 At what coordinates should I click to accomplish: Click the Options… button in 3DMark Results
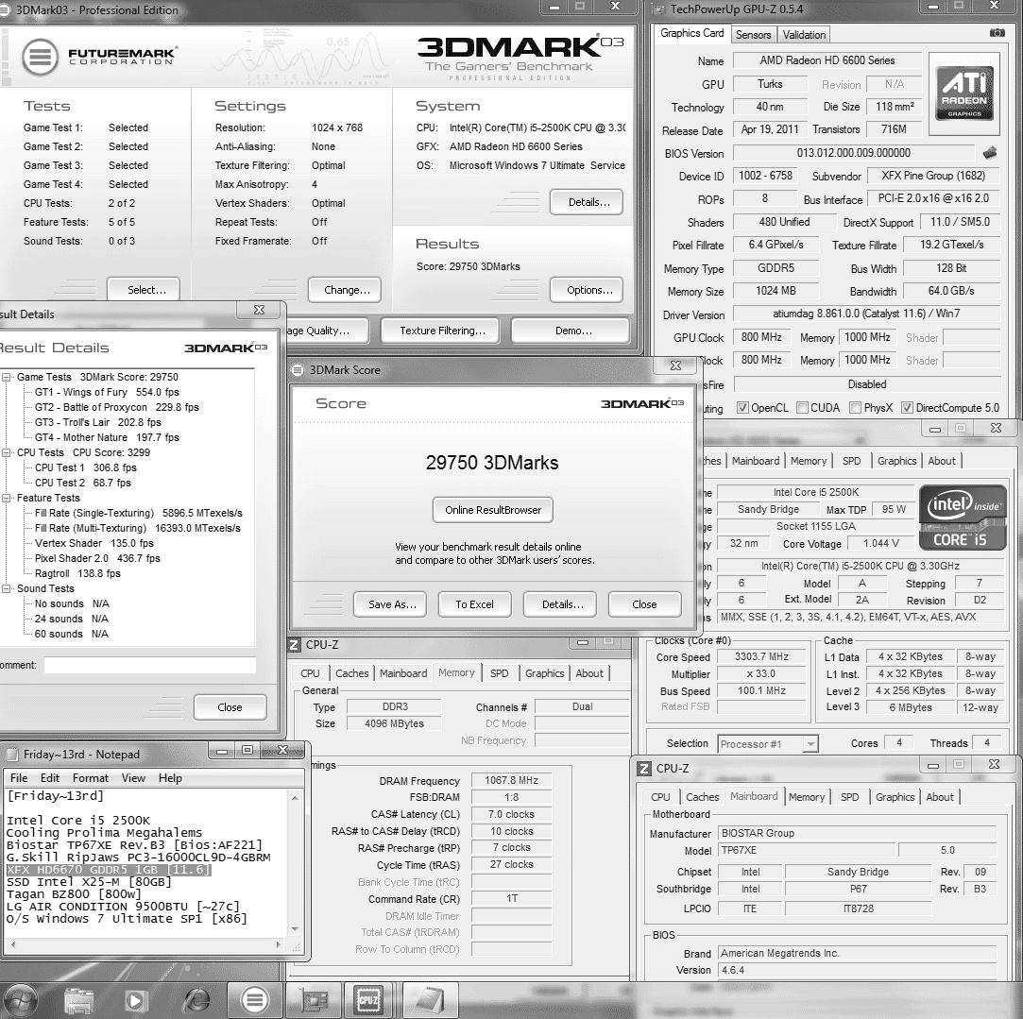point(588,290)
